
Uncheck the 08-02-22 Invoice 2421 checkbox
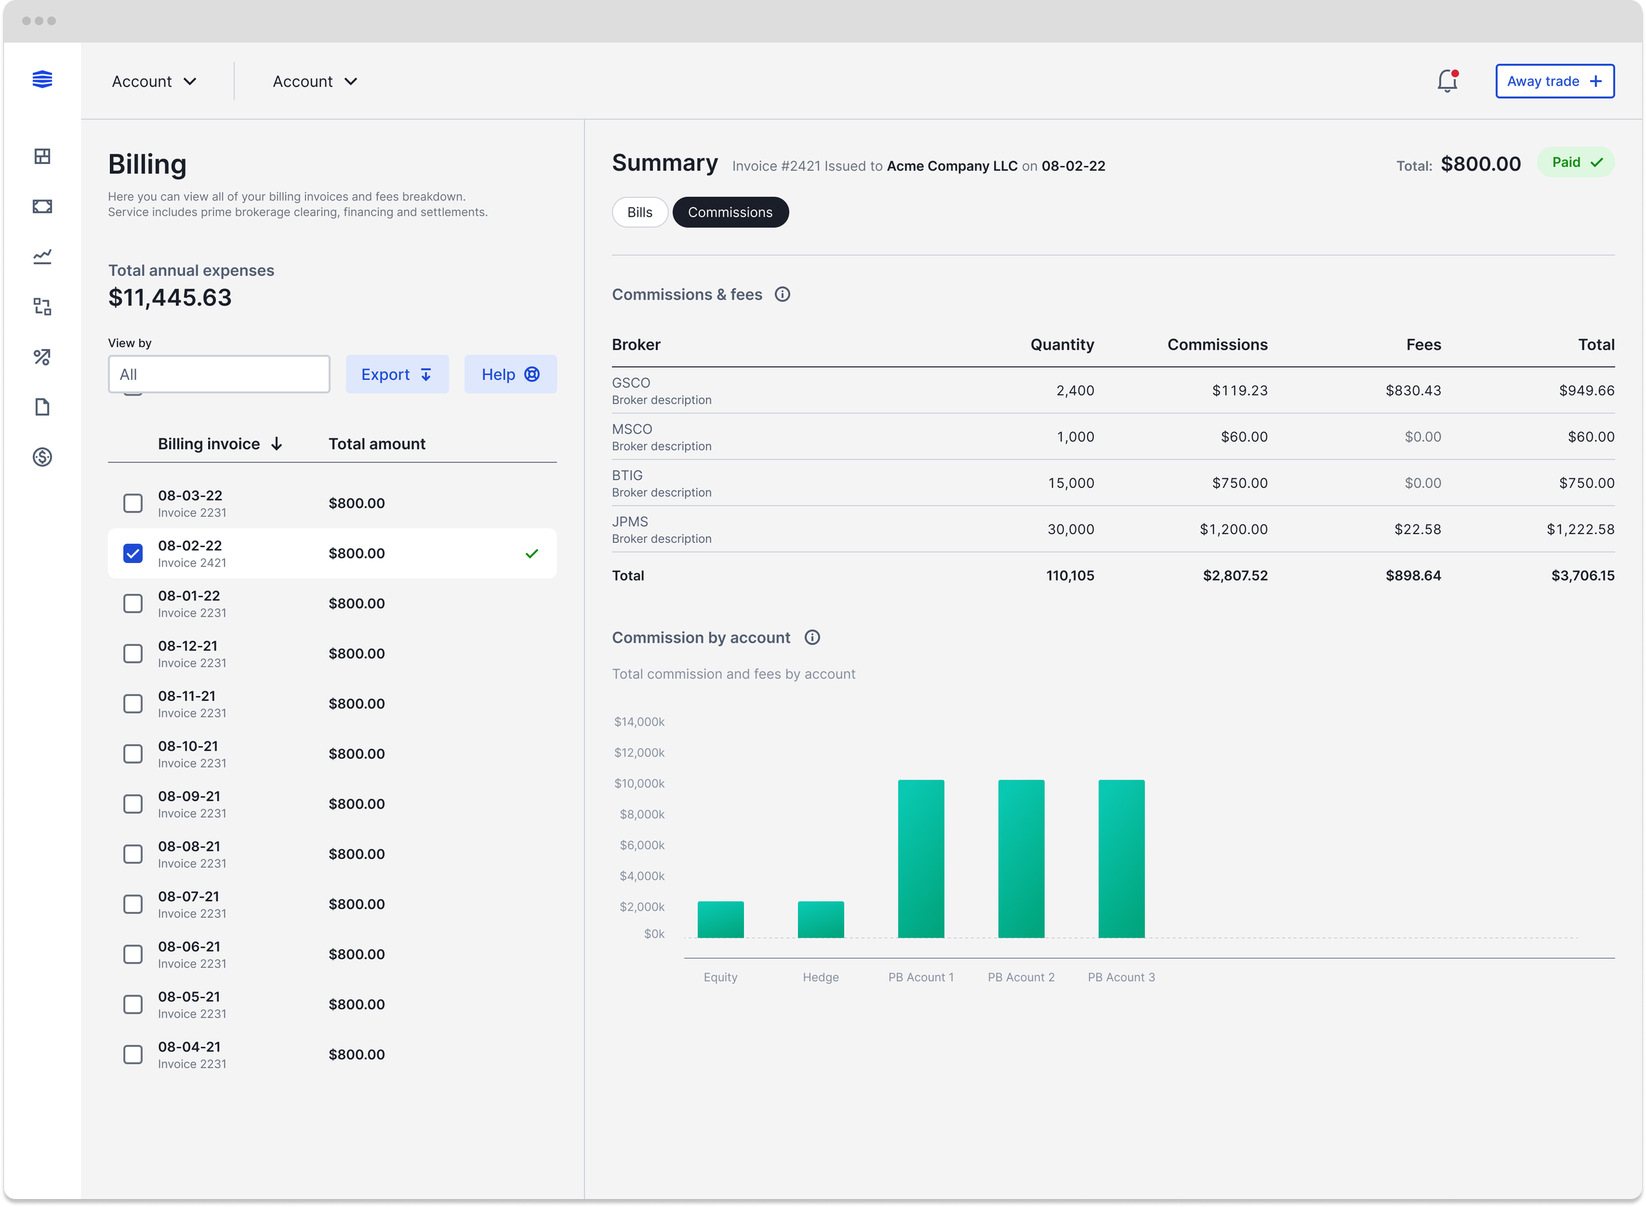[x=133, y=553]
